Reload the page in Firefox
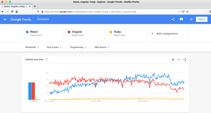This screenshot has height=113, width=211. 12,11
